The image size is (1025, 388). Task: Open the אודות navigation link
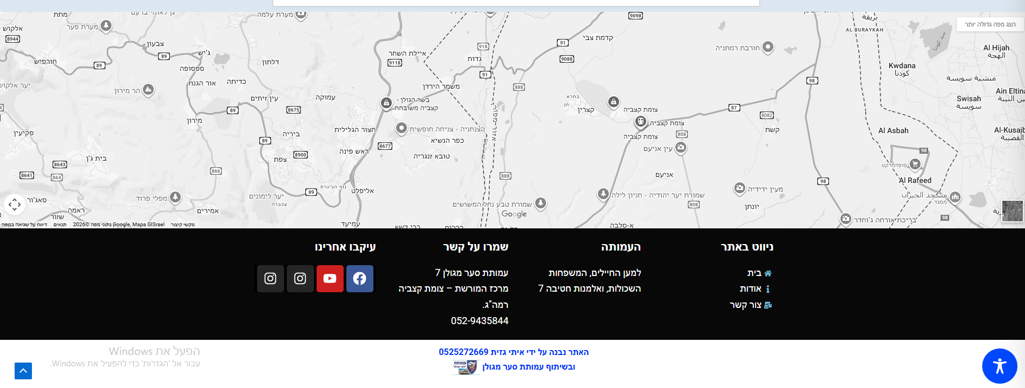coord(751,289)
